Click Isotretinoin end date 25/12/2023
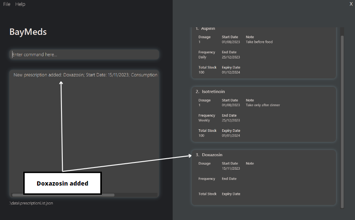Screen dimensions: 355x220 pyautogui.click(x=231, y=120)
